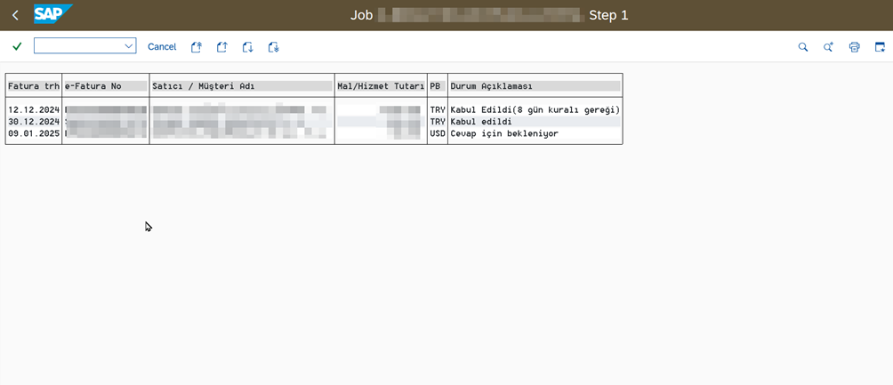The image size is (893, 385).
Task: Go to next page icon
Action: pos(248,47)
